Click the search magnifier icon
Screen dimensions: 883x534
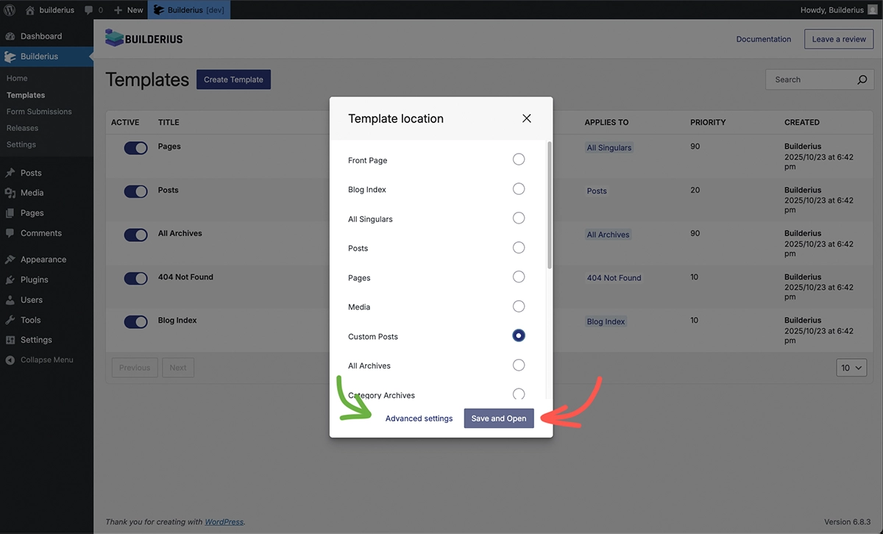pyautogui.click(x=861, y=79)
